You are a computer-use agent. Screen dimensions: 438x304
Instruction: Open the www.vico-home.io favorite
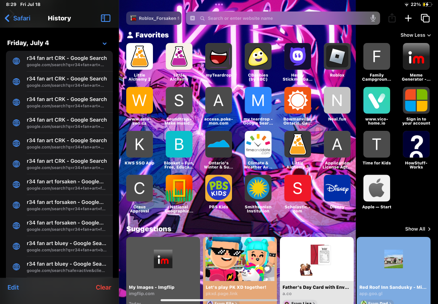(376, 100)
